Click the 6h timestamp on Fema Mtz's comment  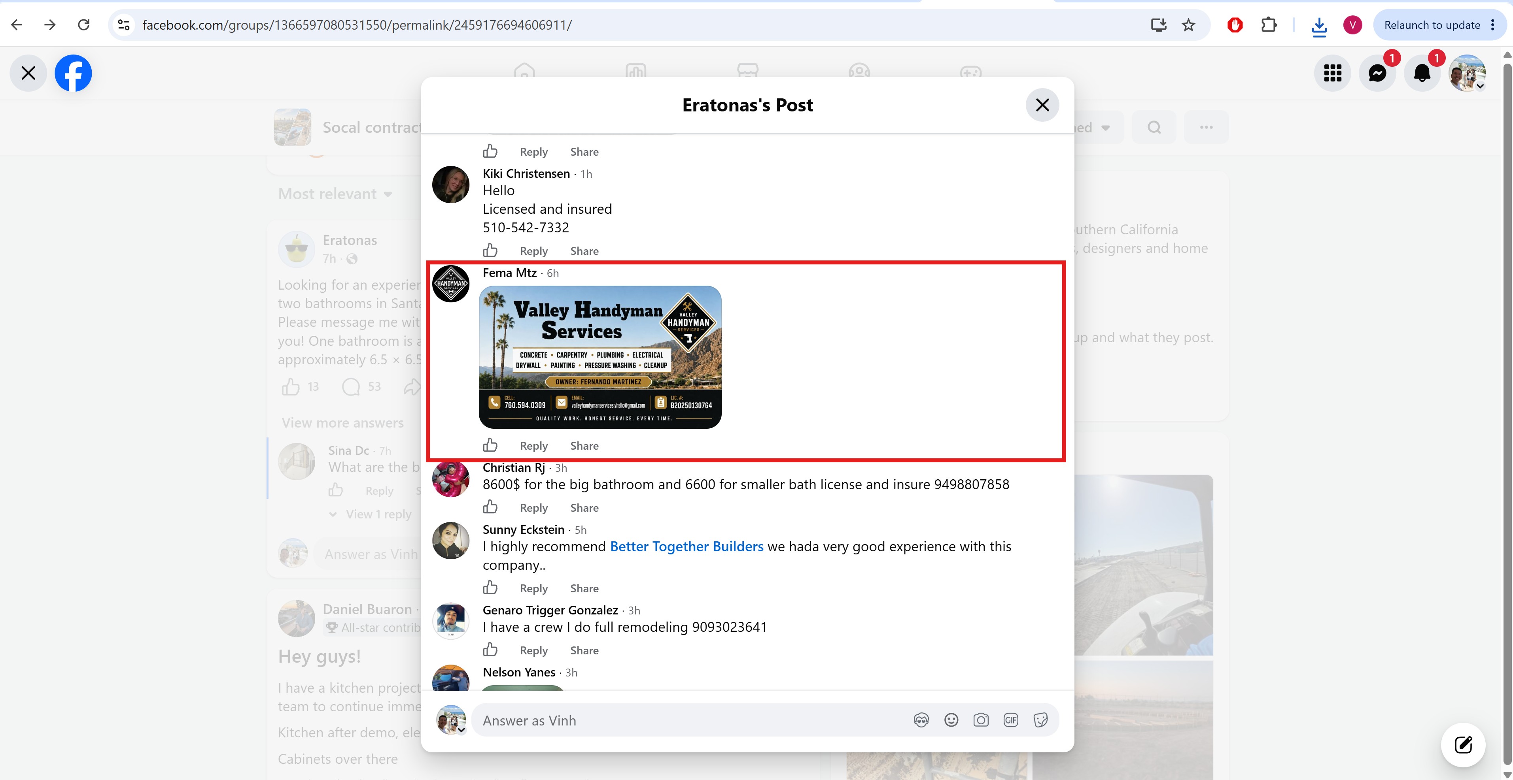tap(553, 273)
